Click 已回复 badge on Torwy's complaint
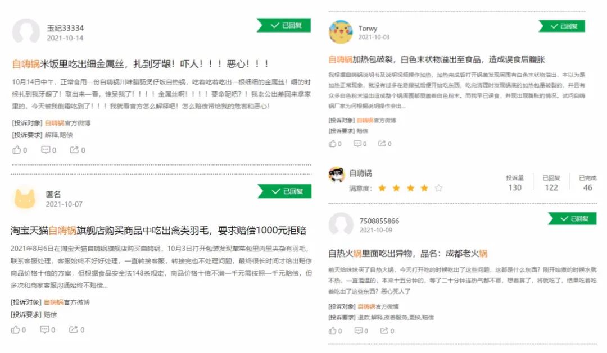Viewport: 607px width, 353px height. pyautogui.click(x=561, y=26)
